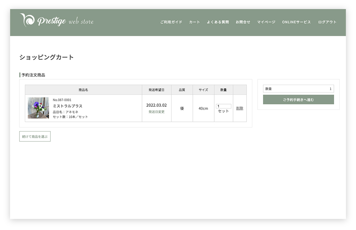Click ログアウト to sign out

[x=327, y=22]
